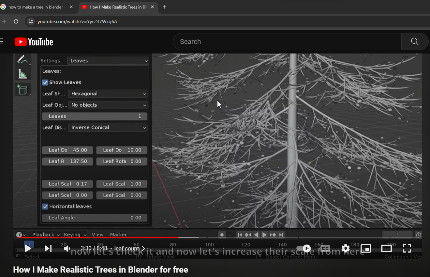This screenshot has width=430, height=277.
Task: Open Leaf Distribution 'Inverse Conical' dropdown
Action: 108,127
